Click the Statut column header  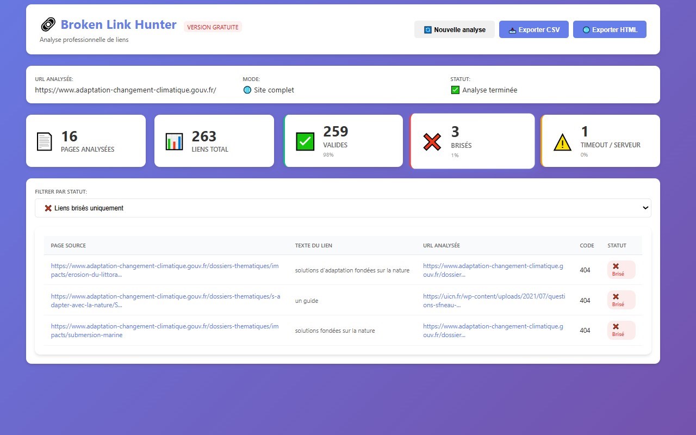[x=617, y=246]
